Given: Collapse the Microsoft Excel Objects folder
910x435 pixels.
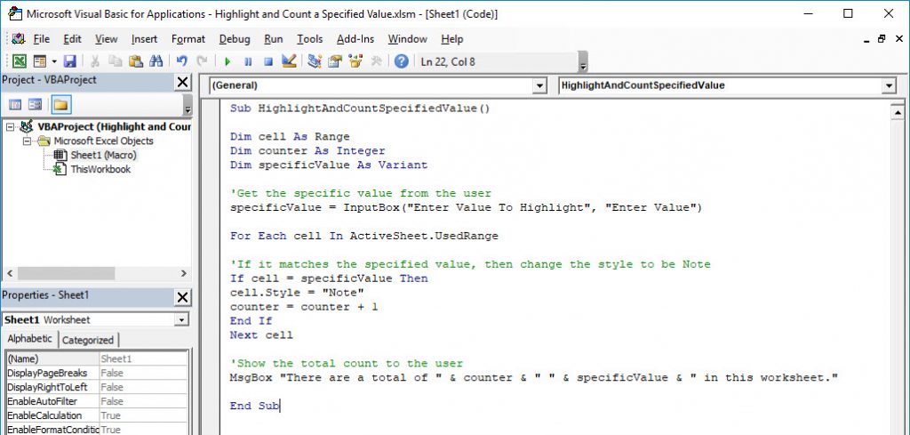Looking at the screenshot, I should tap(26, 141).
